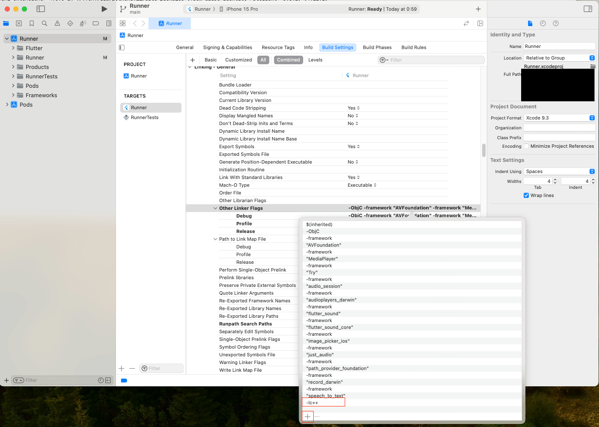Show the File inspector
Screen dimensions: 599x427
[x=530, y=24]
